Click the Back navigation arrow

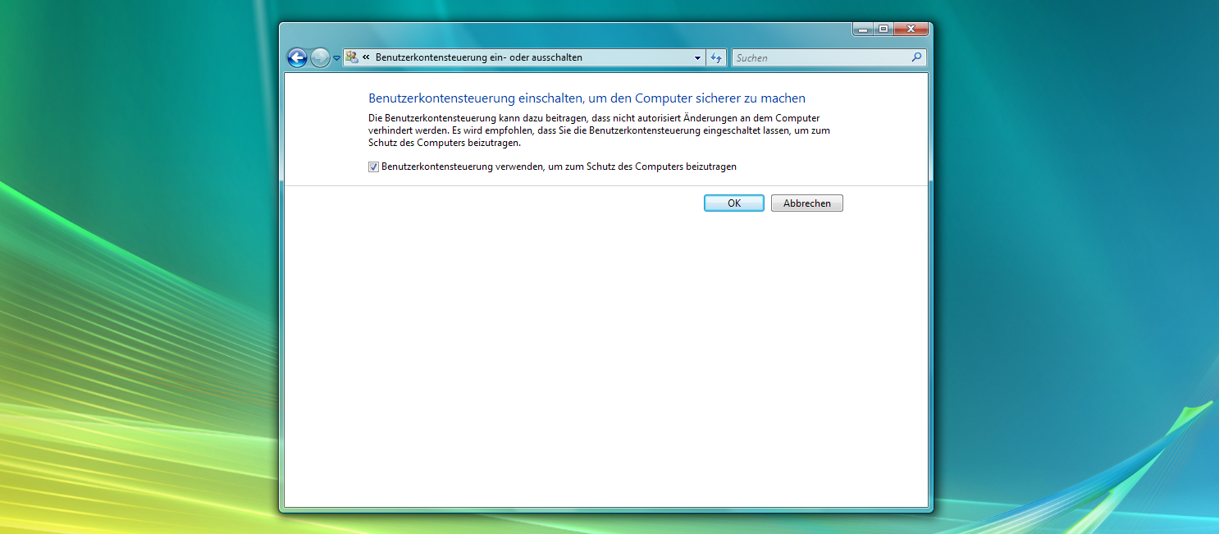(x=297, y=57)
